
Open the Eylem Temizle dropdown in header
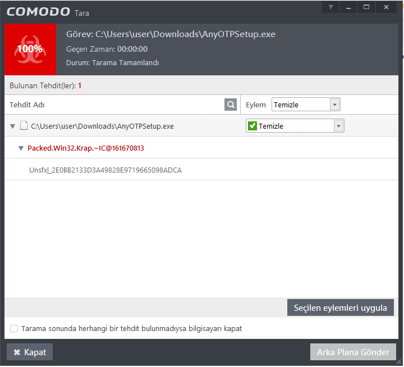306,105
